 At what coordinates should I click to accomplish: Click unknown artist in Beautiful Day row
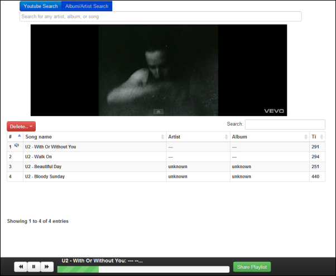click(177, 166)
